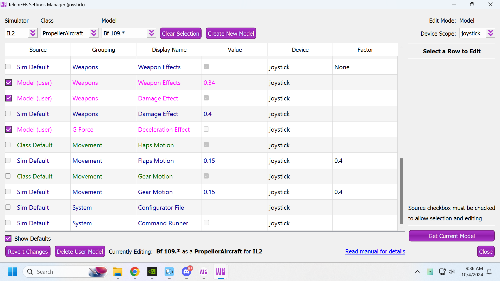Uncheck Model (user) Deceleration Effect source checkbox
The width and height of the screenshot is (500, 281).
point(9,129)
